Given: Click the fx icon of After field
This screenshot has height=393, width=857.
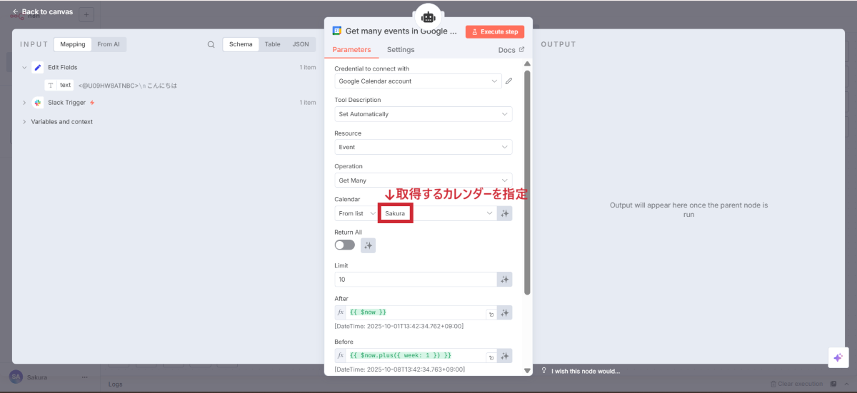Looking at the screenshot, I should 341,312.
